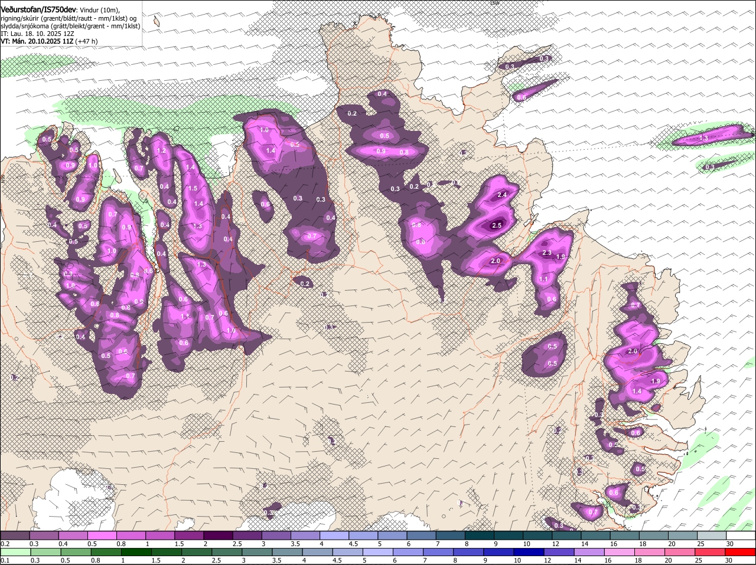Pick the lower legend swatch between 0.5 and 0.8
756x565 pixels.
point(76,553)
